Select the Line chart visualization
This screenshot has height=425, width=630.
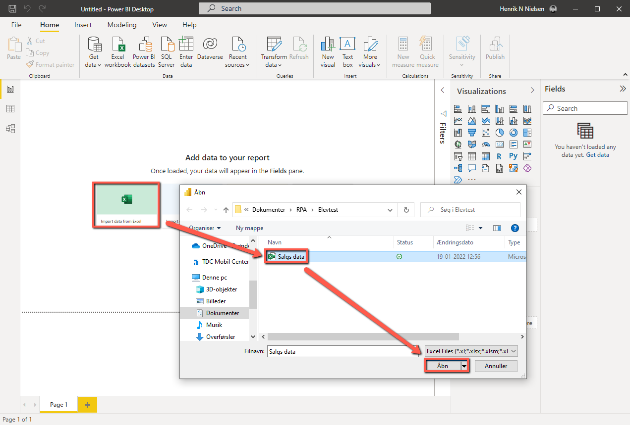[458, 120]
